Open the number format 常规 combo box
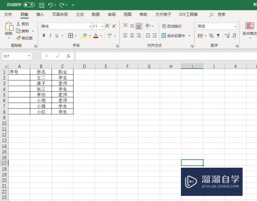Image resolution: width=257 pixels, height=201 pixels. tap(217, 26)
